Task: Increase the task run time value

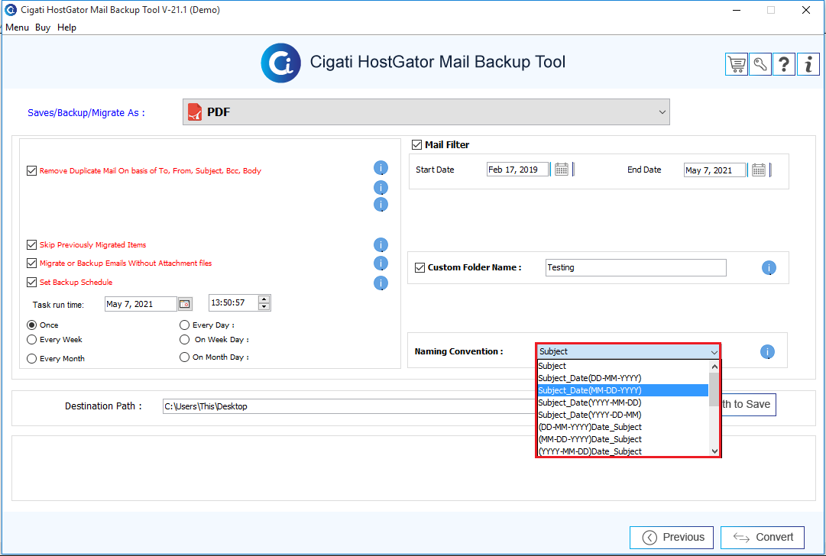Action: (x=264, y=299)
